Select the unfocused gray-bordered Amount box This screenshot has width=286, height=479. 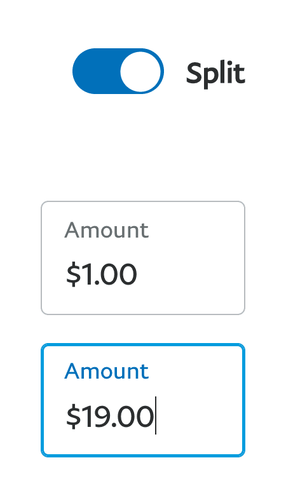(x=143, y=258)
